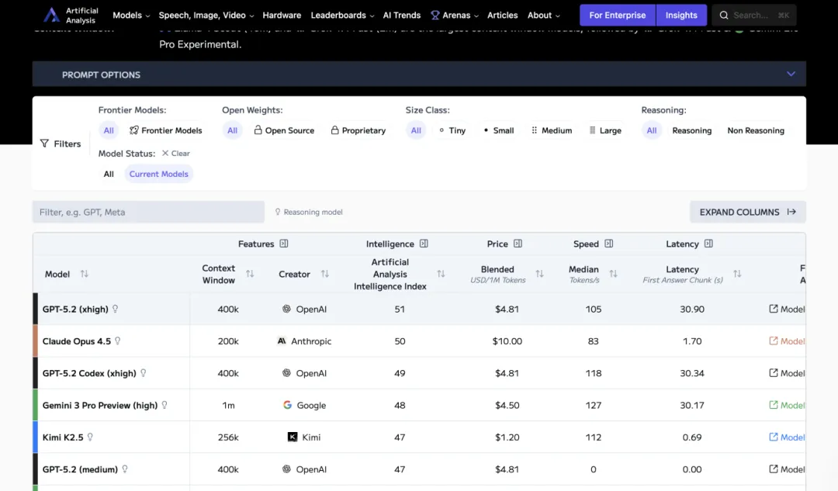Expand the Price column group icon
Viewport: 838px width, 491px height.
(x=518, y=244)
